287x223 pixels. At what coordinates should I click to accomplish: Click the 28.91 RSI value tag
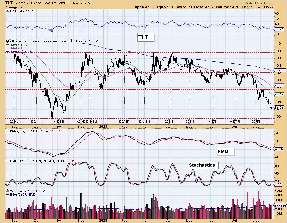279,29
